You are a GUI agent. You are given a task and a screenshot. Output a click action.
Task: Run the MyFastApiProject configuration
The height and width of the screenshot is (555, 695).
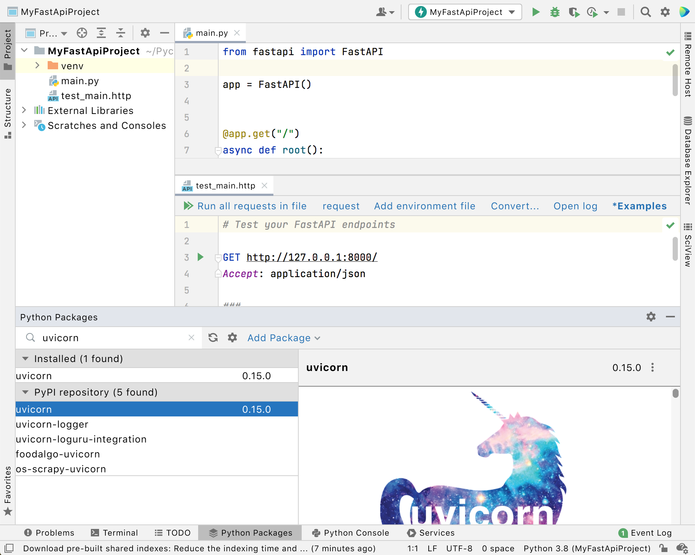(x=536, y=12)
